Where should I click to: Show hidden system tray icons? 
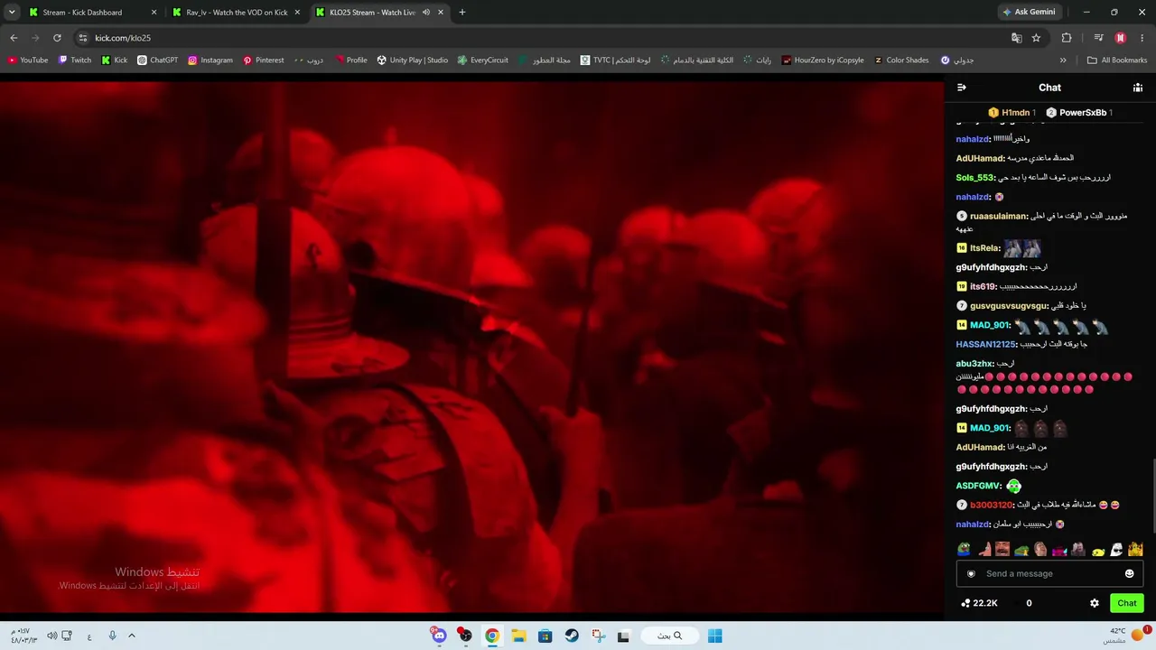pos(131,636)
